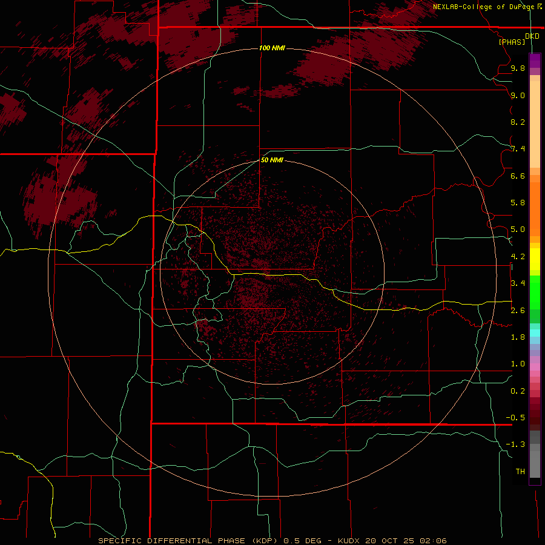The width and height of the screenshot is (545, 545).
Task: Click the 4.2 color scale value
Action: (x=518, y=257)
